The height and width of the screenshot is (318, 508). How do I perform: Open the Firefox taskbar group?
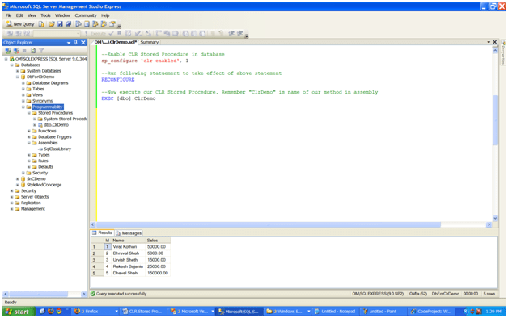(x=95, y=312)
